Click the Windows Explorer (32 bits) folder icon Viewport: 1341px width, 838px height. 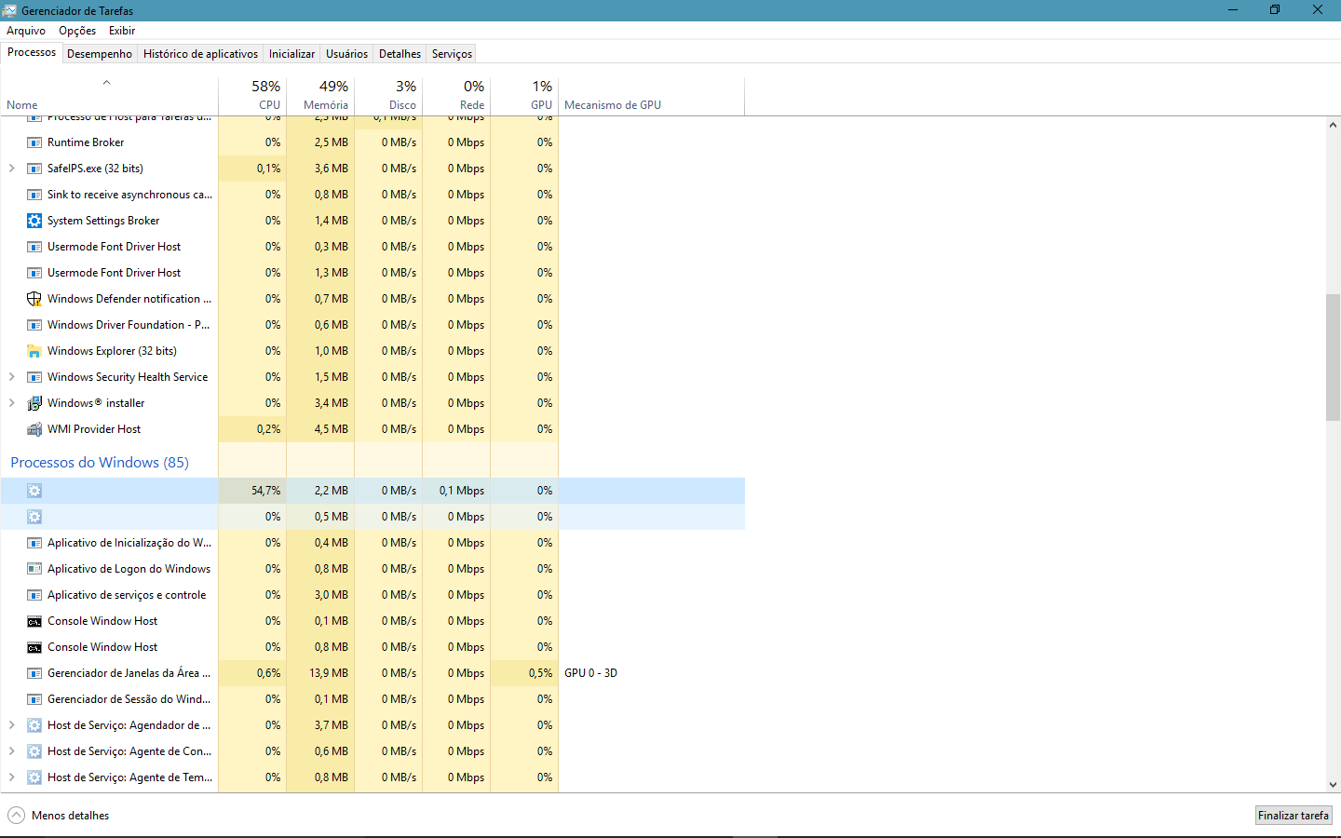click(34, 351)
